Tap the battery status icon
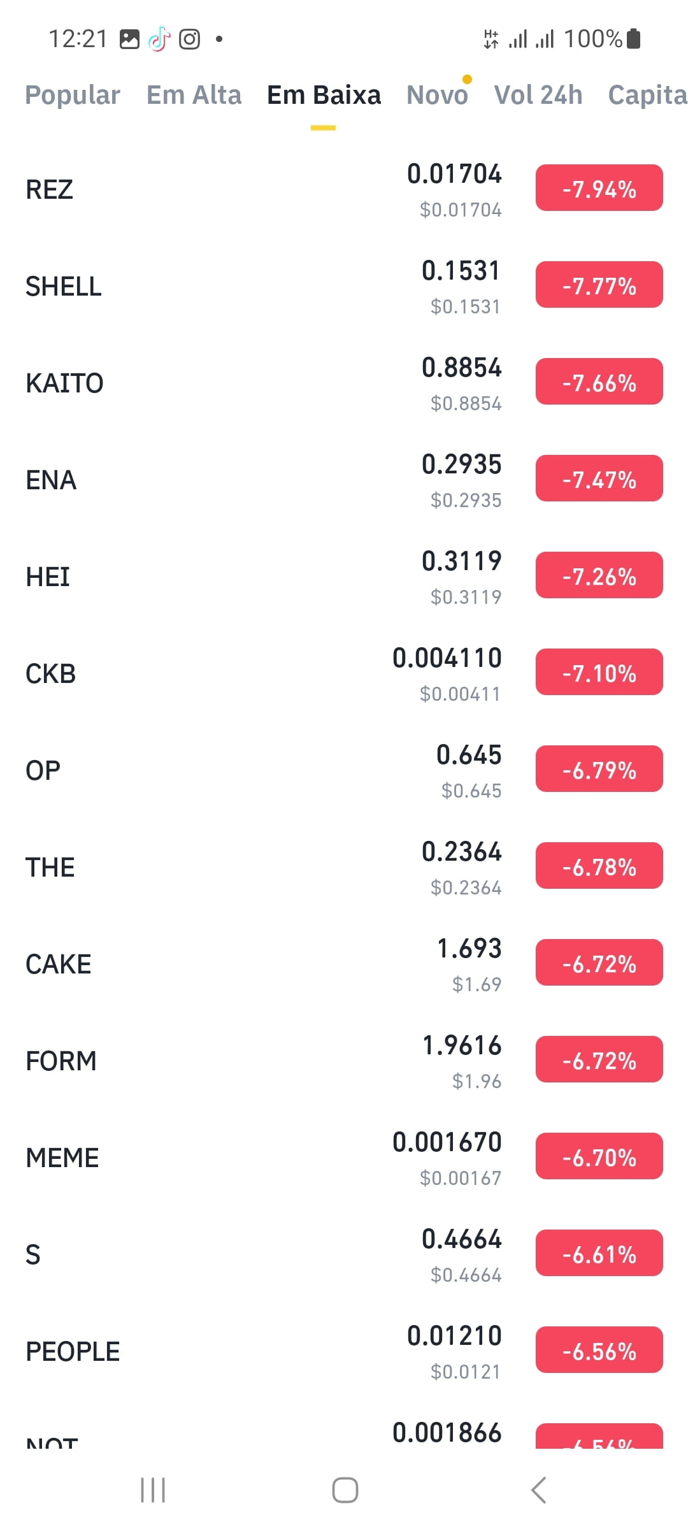The height and width of the screenshot is (1529, 688). pos(633,39)
